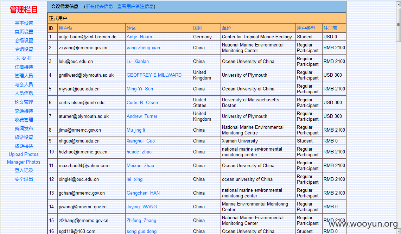Click 安全退出 to log out
The height and width of the screenshot is (234, 401).
tap(24, 179)
